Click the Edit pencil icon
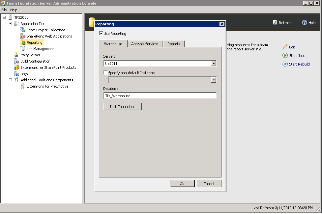 coord(285,47)
